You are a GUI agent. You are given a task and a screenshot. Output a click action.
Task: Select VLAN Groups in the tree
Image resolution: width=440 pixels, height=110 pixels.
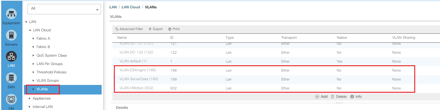[x=48, y=80]
